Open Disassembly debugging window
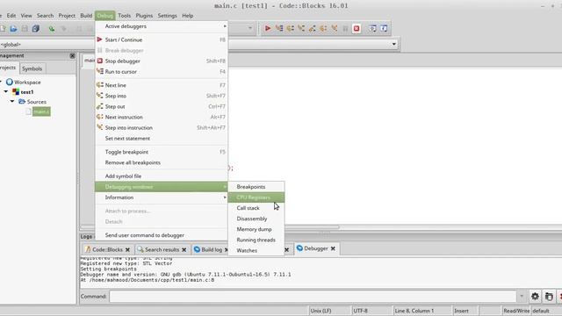This screenshot has height=316, width=562. pyautogui.click(x=256, y=219)
